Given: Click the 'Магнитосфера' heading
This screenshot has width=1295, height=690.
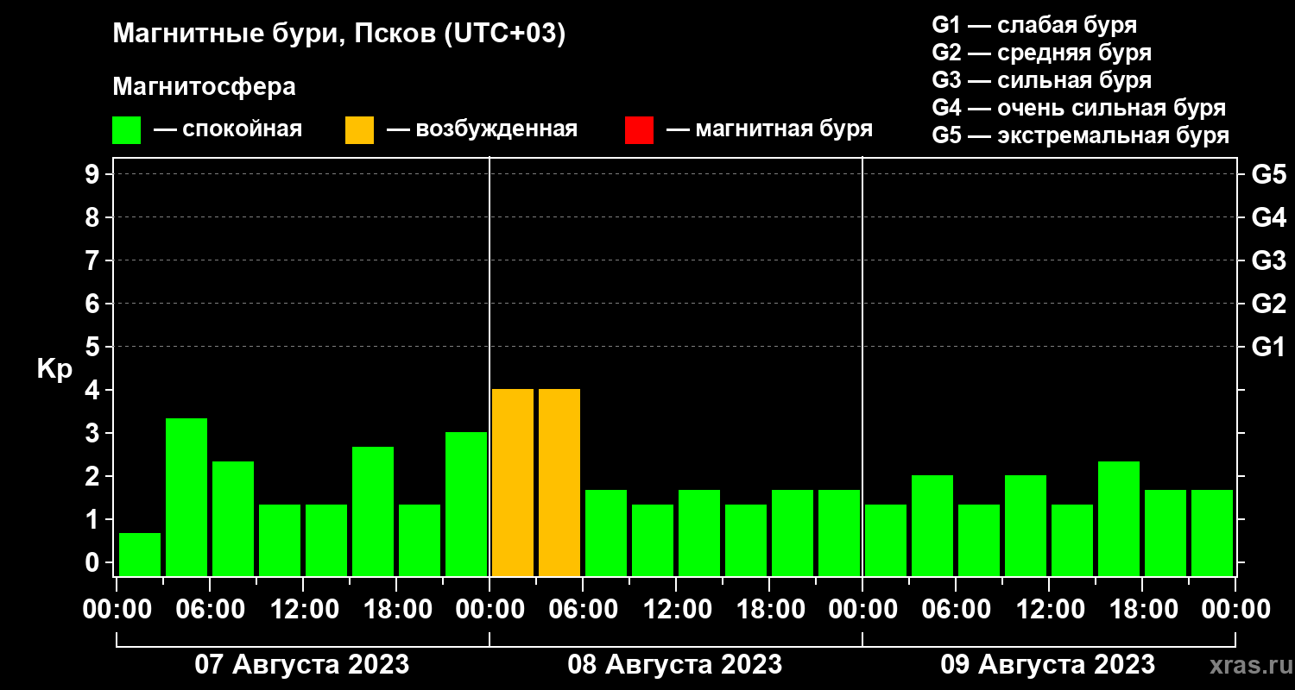Looking at the screenshot, I should point(205,87).
